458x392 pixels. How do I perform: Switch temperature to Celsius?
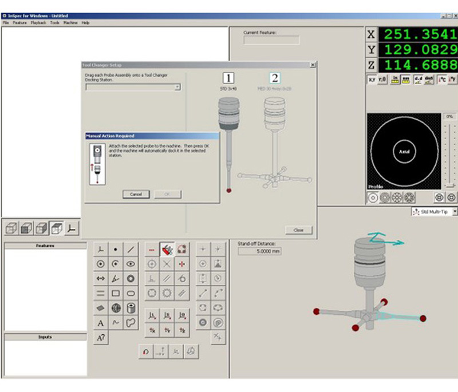441,80
